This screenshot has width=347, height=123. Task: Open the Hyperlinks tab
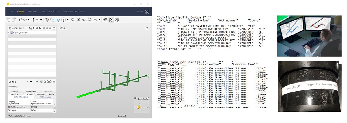pyautogui.click(x=48, y=92)
